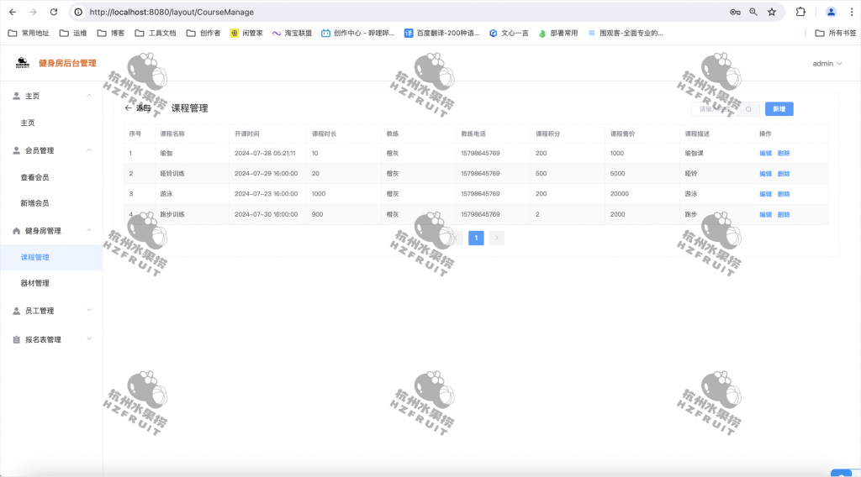Click the browser forward arrow
Viewport: 861px width, 477px height.
(33, 12)
